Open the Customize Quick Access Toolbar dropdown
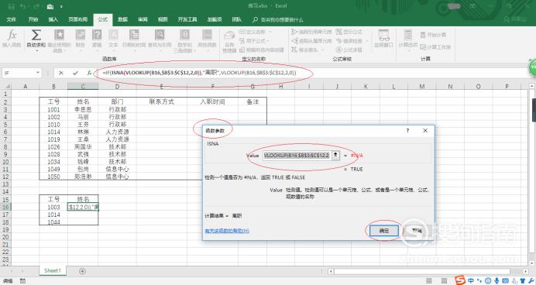The image size is (536, 285). pyautogui.click(x=61, y=6)
